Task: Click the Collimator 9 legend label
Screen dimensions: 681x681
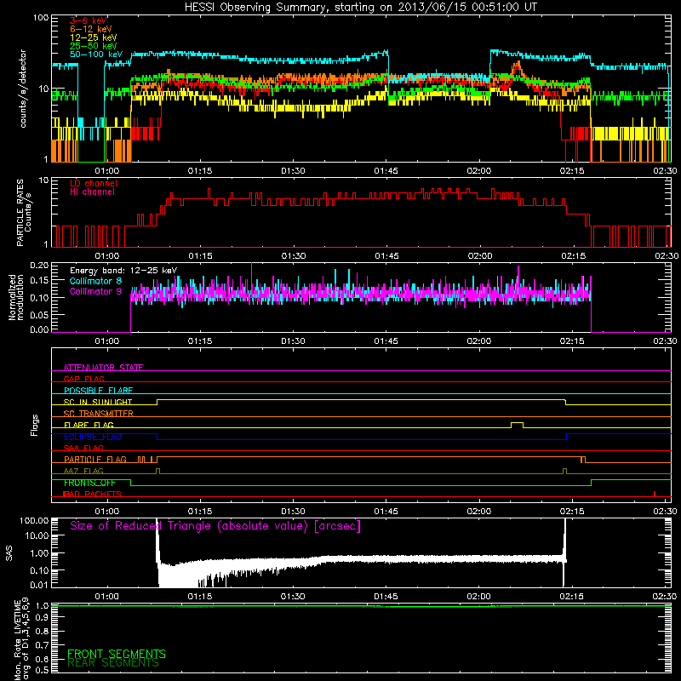Action: [95, 291]
